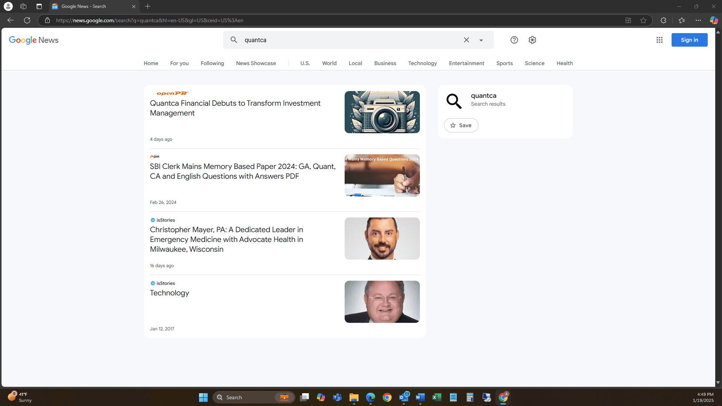722x406 pixels.
Task: Launch Microsoft Word from the taskbar
Action: click(x=420, y=397)
